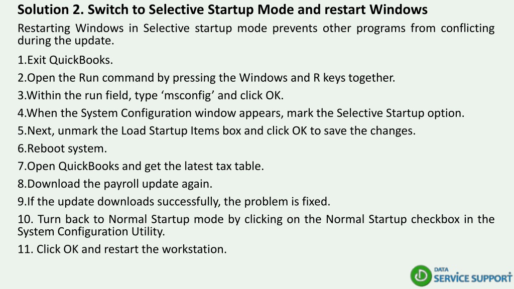Click 'Selective Startup option' phrase in step 4

[400, 113]
